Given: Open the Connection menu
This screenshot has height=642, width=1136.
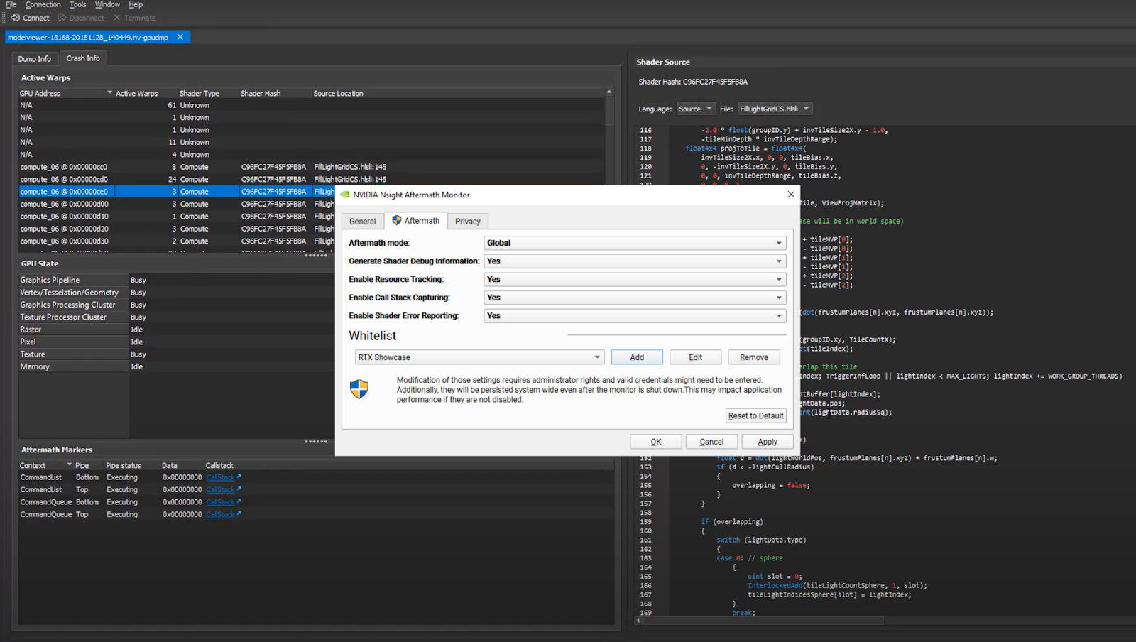Looking at the screenshot, I should point(43,4).
